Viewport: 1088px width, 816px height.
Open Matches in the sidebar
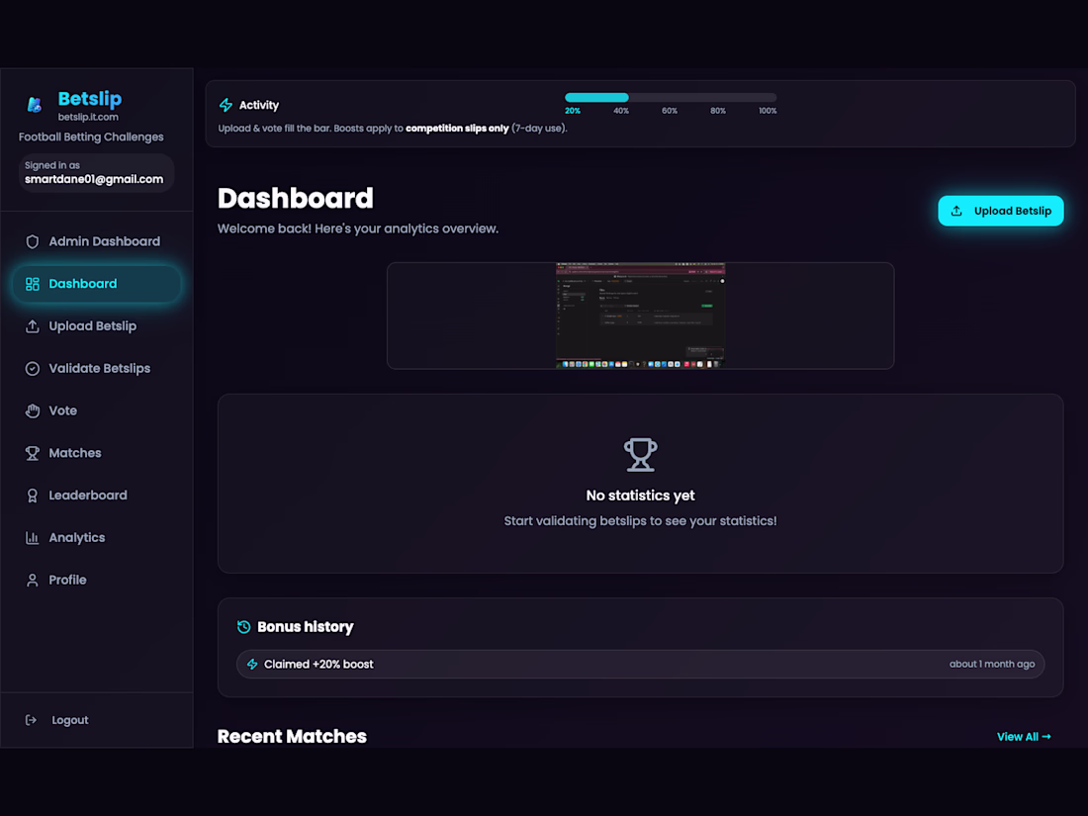pyautogui.click(x=97, y=453)
